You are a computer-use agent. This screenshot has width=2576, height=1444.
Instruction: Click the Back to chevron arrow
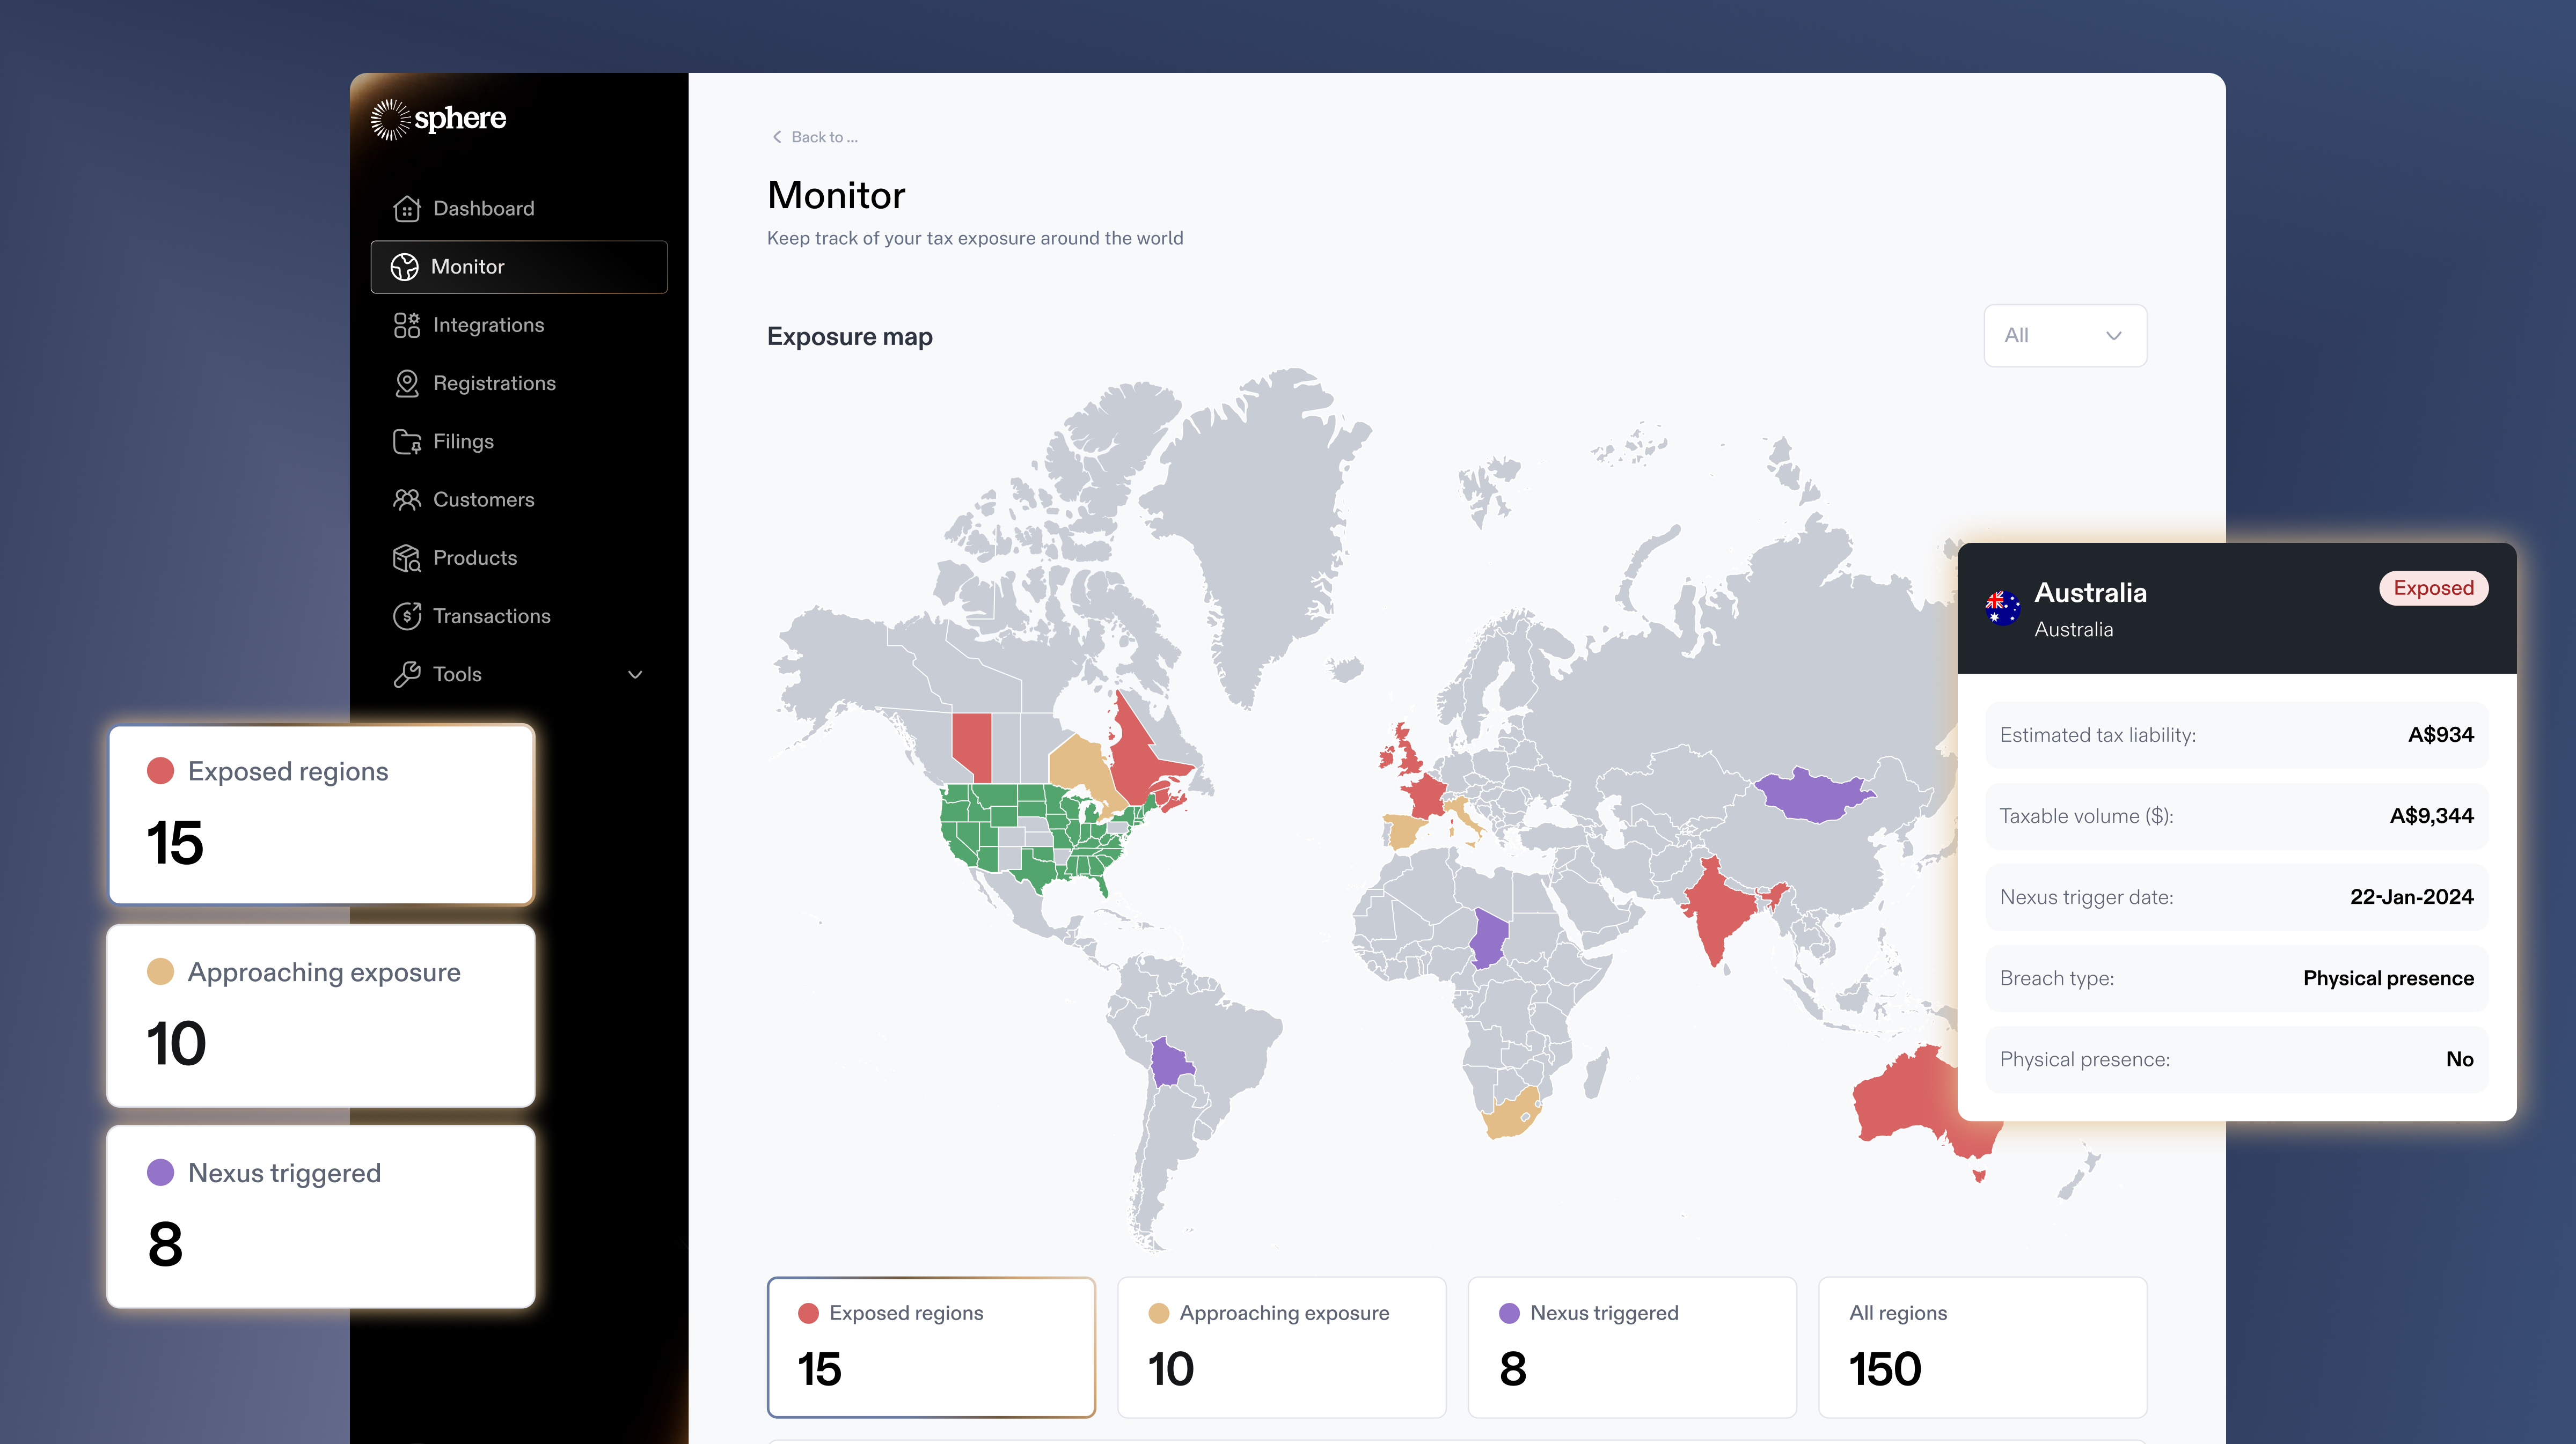tap(777, 137)
